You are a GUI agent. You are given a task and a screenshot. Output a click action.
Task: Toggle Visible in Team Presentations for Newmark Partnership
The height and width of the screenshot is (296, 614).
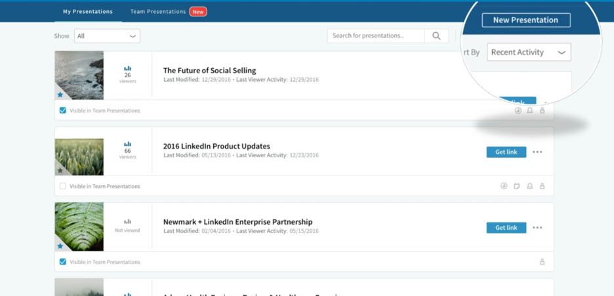click(63, 262)
